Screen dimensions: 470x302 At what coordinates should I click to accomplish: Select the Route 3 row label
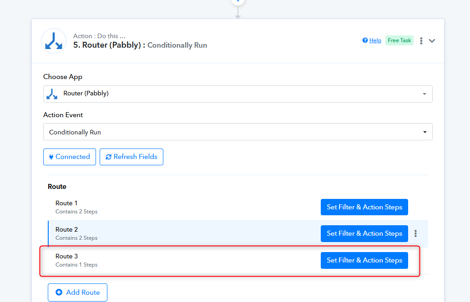coord(66,256)
